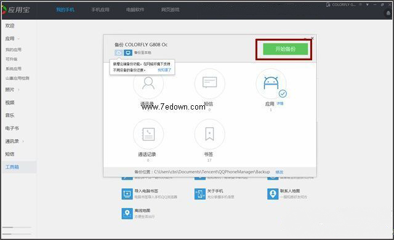Switch to 电脑软件 top tab
Image resolution: width=394 pixels, height=240 pixels.
pyautogui.click(x=135, y=10)
